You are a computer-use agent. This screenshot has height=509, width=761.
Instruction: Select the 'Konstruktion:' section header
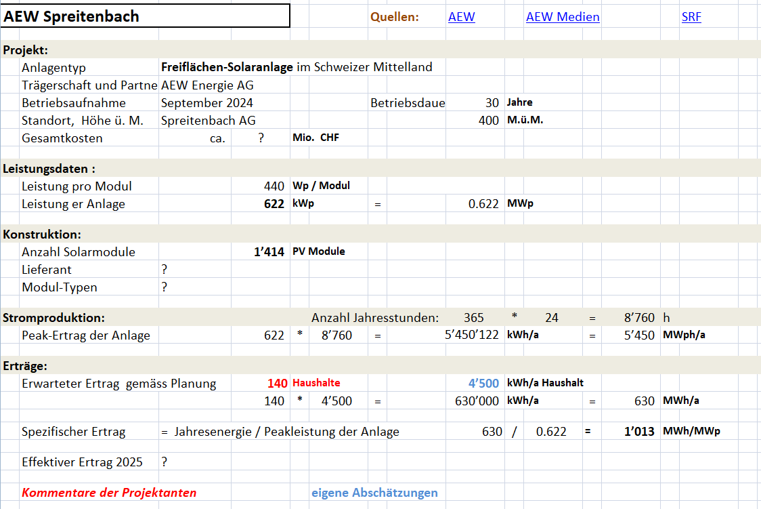click(42, 235)
